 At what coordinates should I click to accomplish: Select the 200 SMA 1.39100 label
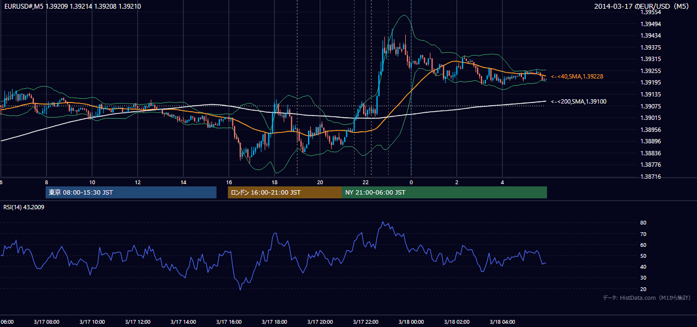[x=579, y=101]
